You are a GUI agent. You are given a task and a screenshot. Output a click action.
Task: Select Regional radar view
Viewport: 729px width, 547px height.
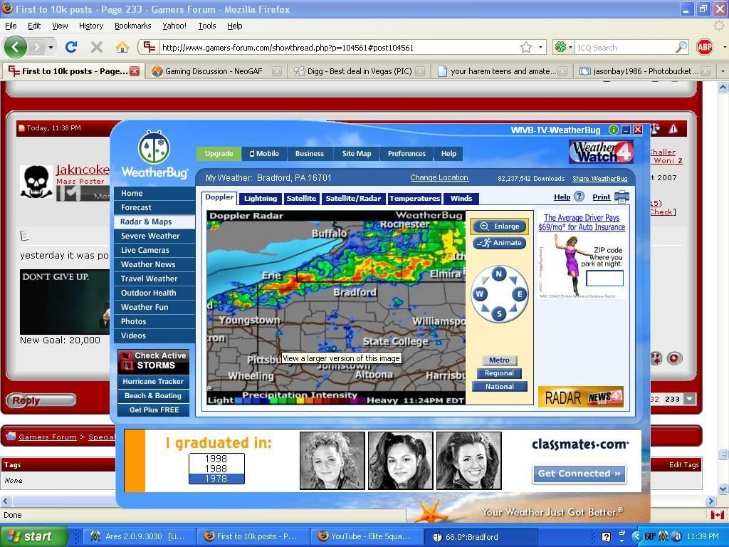(499, 373)
